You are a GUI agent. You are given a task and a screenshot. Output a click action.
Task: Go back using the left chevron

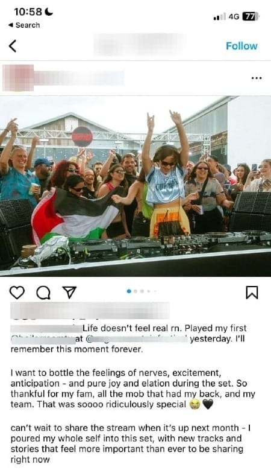pos(13,46)
